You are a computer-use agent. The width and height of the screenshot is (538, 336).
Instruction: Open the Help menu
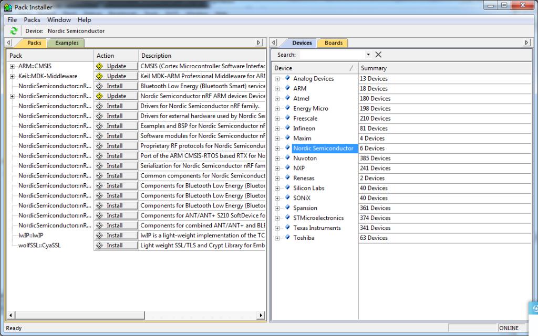(85, 20)
